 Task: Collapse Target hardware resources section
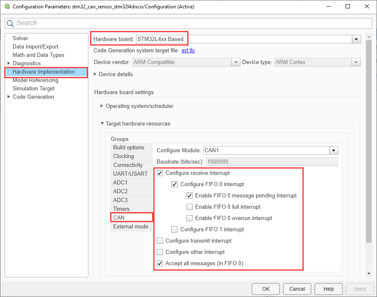pos(102,123)
